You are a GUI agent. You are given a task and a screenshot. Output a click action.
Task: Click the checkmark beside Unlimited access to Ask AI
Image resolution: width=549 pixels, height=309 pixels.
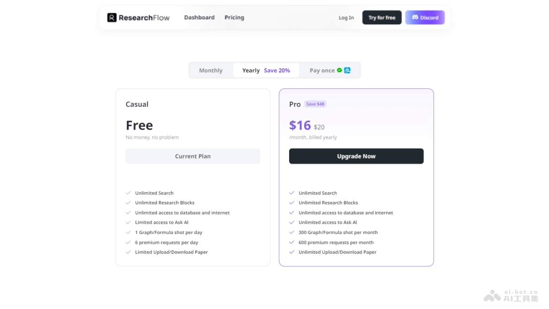(x=292, y=222)
